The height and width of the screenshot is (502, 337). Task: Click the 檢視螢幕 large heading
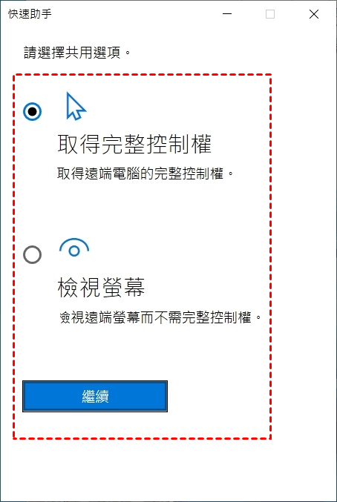[101, 288]
